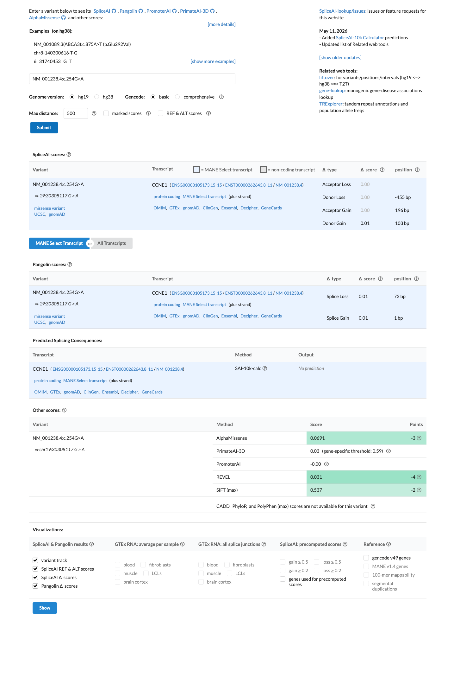
Task: Switch to All Transcripts view
Action: pos(112,243)
